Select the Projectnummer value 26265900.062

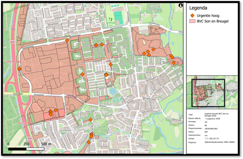point(211,129)
